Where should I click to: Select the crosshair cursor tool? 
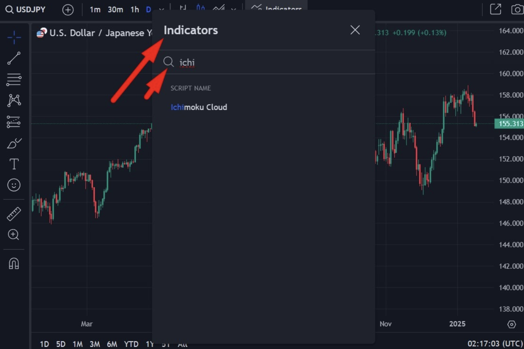click(x=14, y=37)
